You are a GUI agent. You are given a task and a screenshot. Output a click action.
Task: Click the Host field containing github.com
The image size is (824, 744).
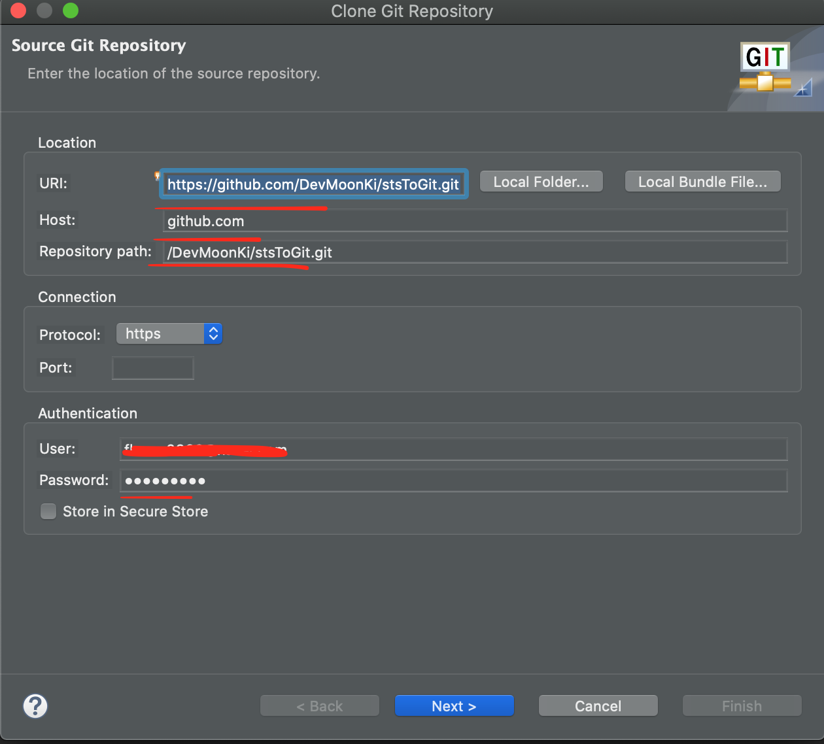[x=475, y=221]
